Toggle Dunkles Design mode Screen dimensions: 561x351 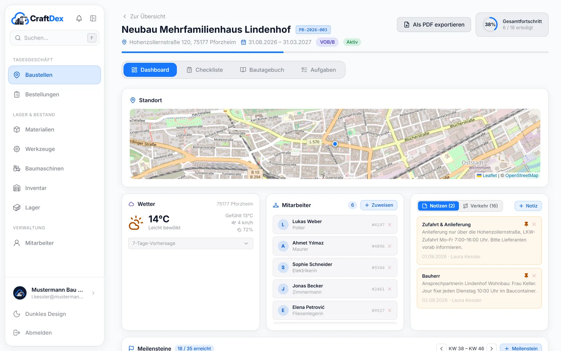54,314
